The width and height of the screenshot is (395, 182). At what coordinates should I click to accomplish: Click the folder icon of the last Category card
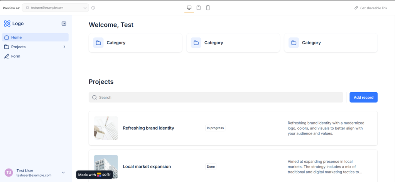point(294,43)
